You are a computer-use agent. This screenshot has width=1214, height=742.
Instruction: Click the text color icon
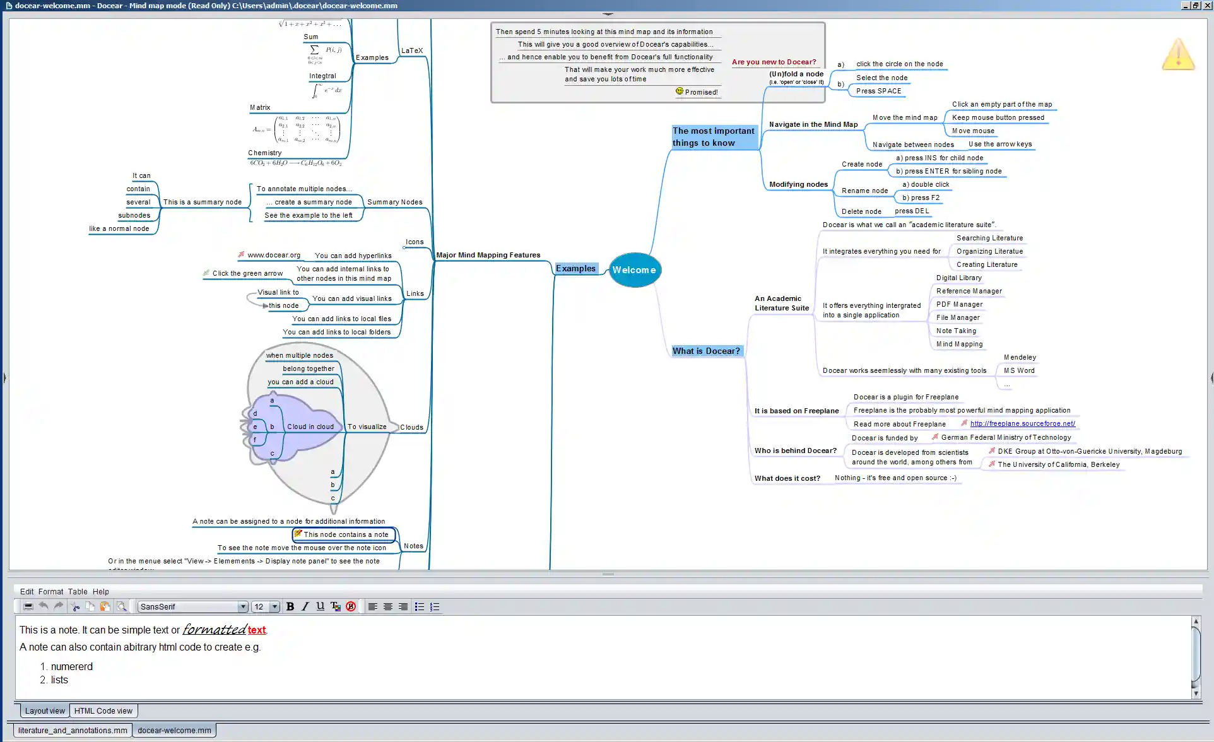335,606
